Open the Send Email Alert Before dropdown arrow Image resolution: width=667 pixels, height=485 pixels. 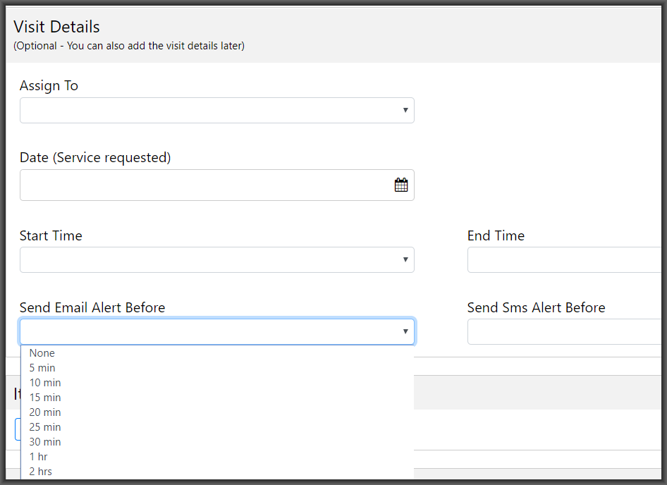tap(405, 331)
